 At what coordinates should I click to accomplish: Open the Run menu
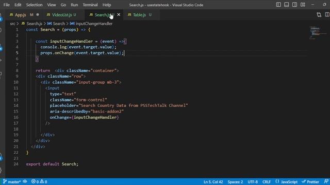click(x=74, y=5)
